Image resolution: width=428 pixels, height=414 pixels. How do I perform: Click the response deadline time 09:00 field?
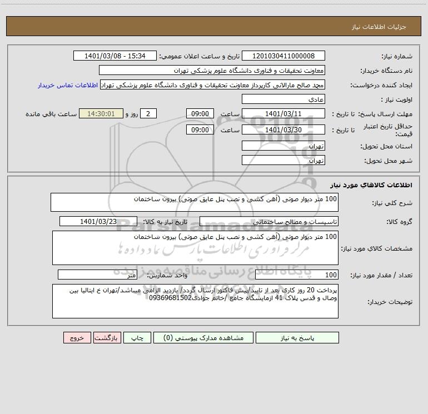tap(200, 113)
